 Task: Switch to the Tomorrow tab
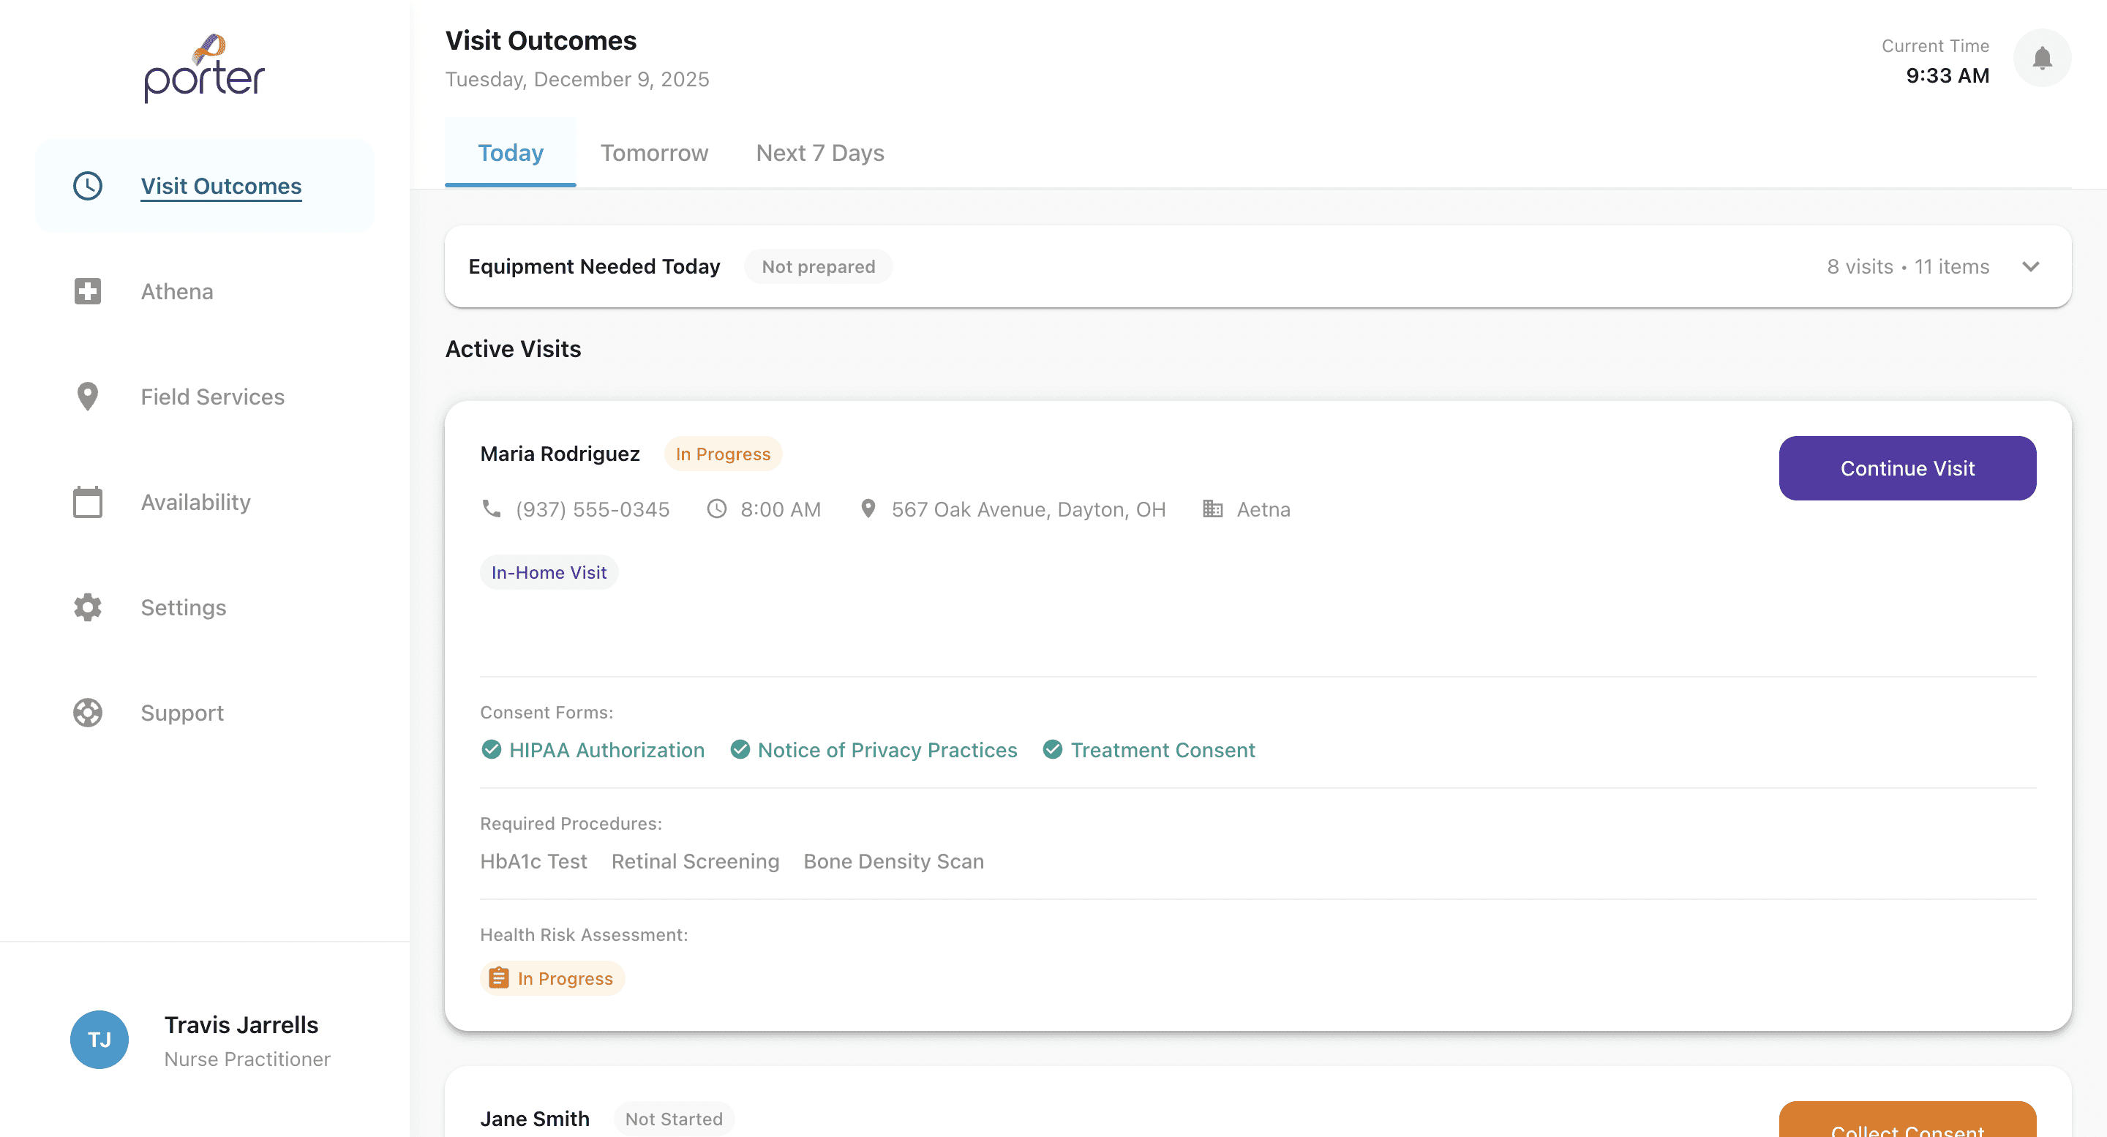[653, 153]
